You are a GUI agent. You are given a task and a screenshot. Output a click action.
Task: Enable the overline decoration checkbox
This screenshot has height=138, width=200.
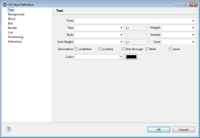point(100,49)
